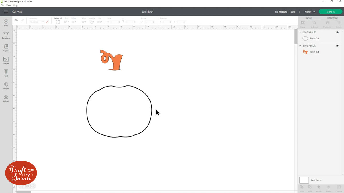Hide the second Slice Result orange stem layer
This screenshot has width=344, height=193.
click(x=337, y=46)
